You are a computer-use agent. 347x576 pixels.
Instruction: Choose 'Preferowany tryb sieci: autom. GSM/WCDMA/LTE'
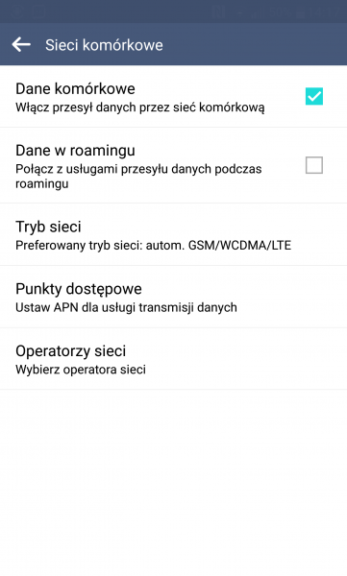point(153,245)
